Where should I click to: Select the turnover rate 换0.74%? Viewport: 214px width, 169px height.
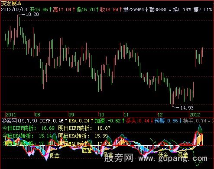[x=182, y=9]
